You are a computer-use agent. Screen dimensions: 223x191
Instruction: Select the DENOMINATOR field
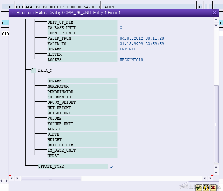coord(83,92)
